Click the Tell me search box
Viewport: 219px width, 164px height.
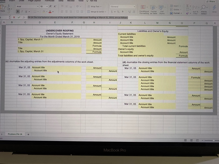(92, 1)
